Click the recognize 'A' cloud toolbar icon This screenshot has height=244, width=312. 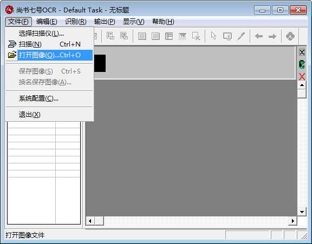[290, 36]
